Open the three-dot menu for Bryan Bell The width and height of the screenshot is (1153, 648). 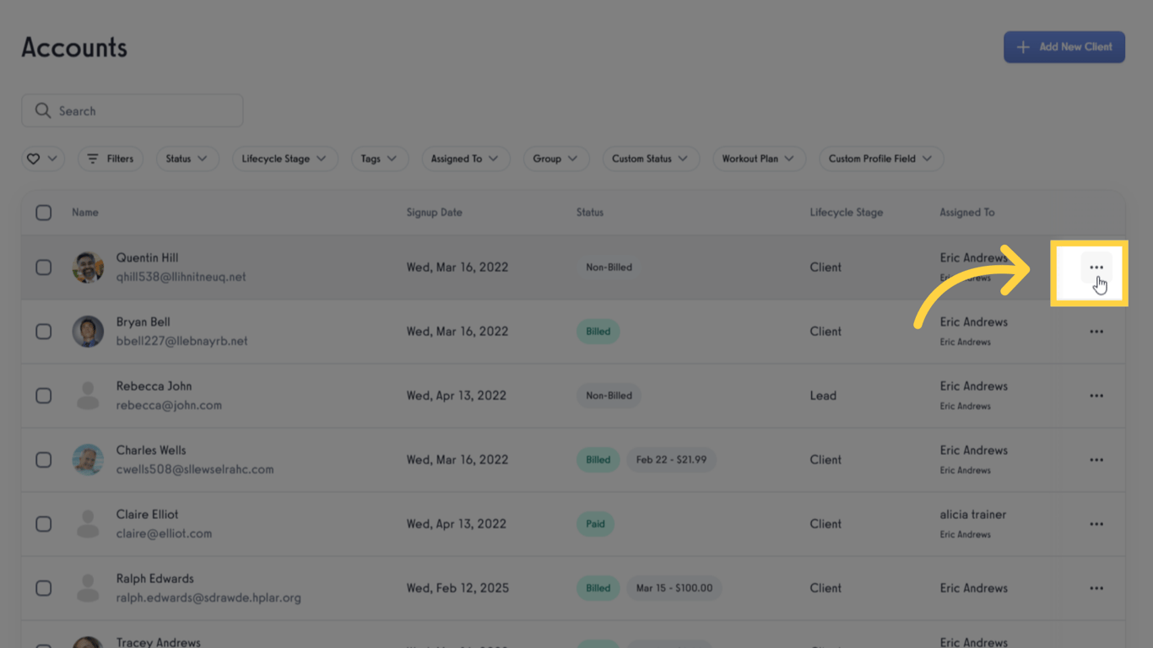tap(1096, 332)
